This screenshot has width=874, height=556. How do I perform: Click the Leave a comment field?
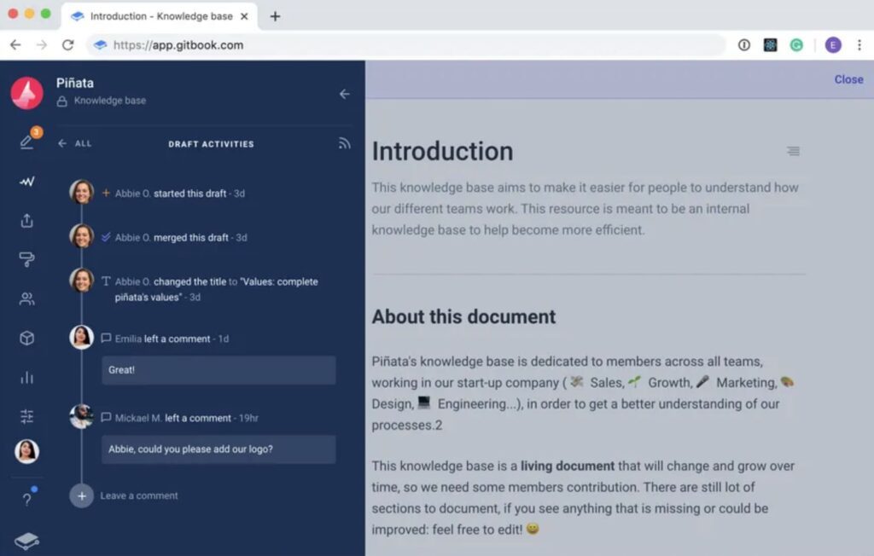click(139, 495)
